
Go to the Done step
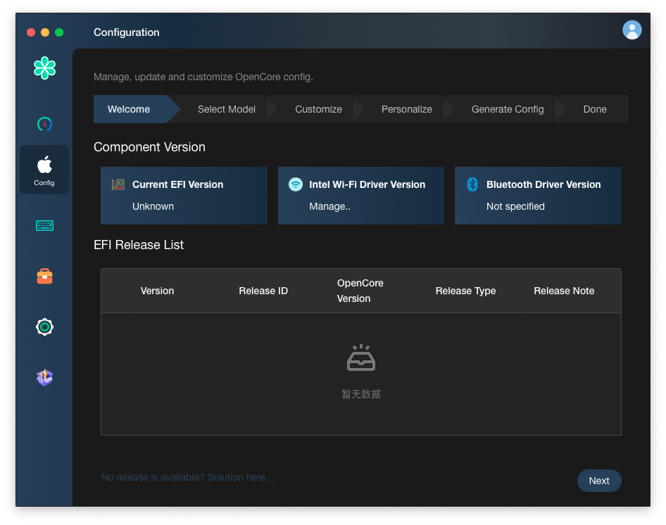point(595,109)
